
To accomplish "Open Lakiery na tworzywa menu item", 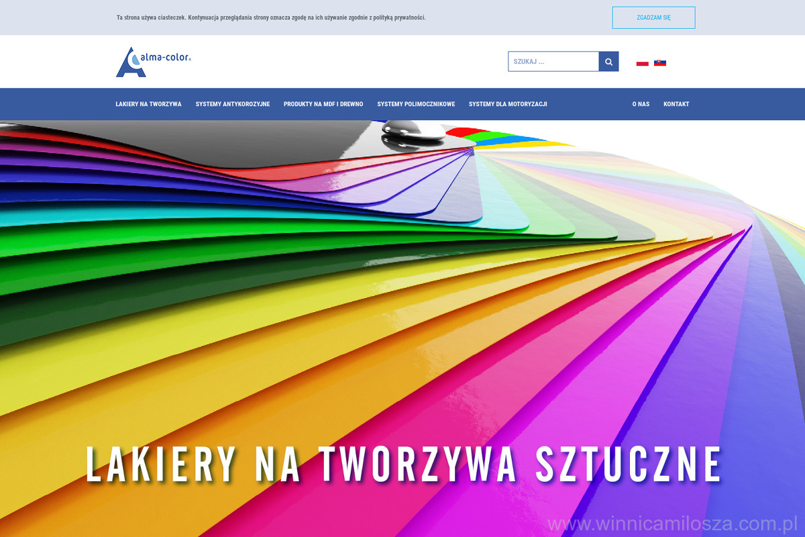I will click(148, 104).
